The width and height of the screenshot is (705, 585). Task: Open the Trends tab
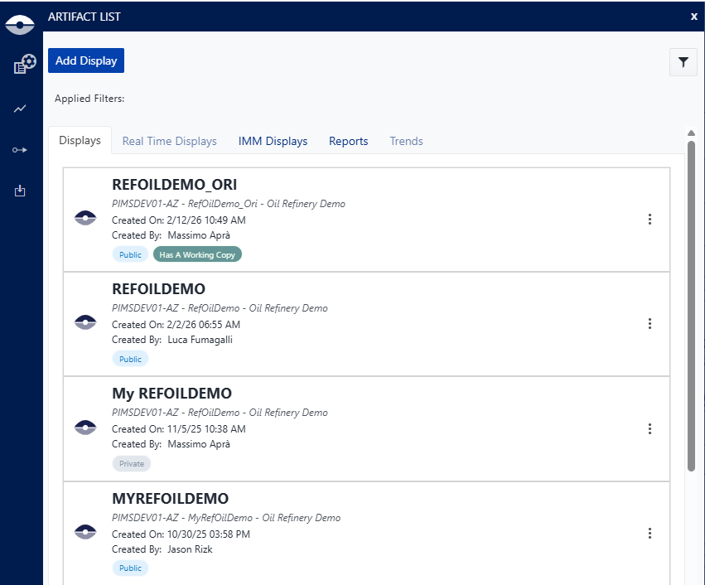click(406, 141)
